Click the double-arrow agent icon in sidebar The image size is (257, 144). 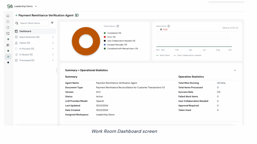[x=8, y=45]
